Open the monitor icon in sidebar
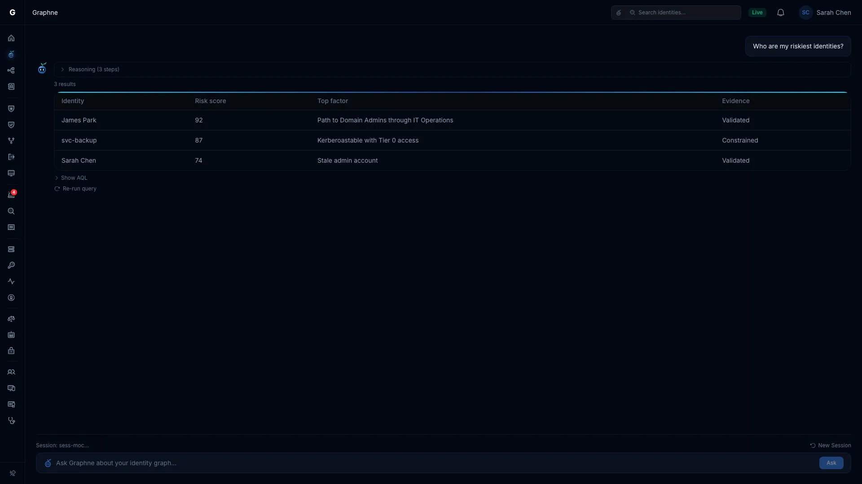Image resolution: width=862 pixels, height=484 pixels. coord(11,173)
